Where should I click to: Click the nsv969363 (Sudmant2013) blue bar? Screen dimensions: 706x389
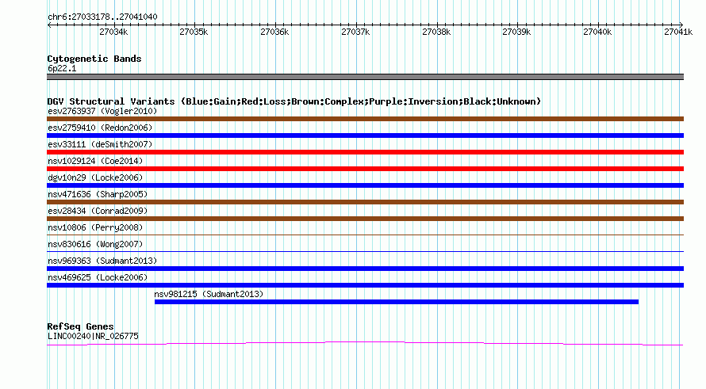pos(365,269)
